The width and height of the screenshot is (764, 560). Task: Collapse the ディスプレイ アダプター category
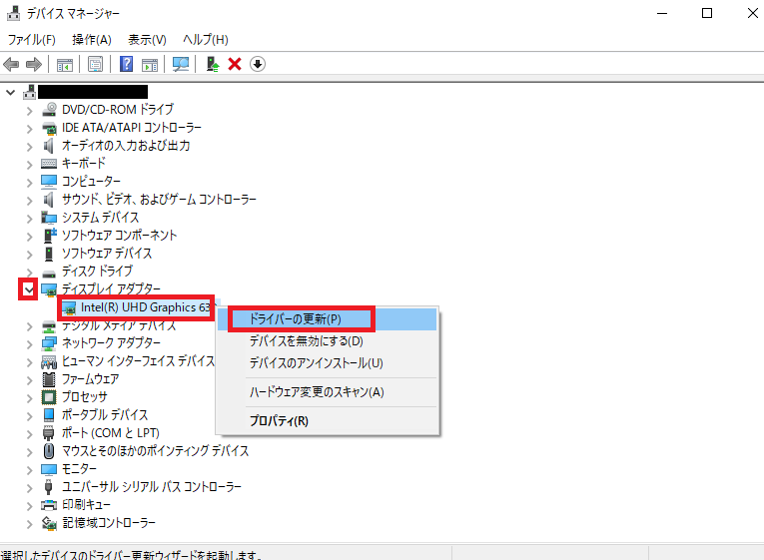click(29, 290)
